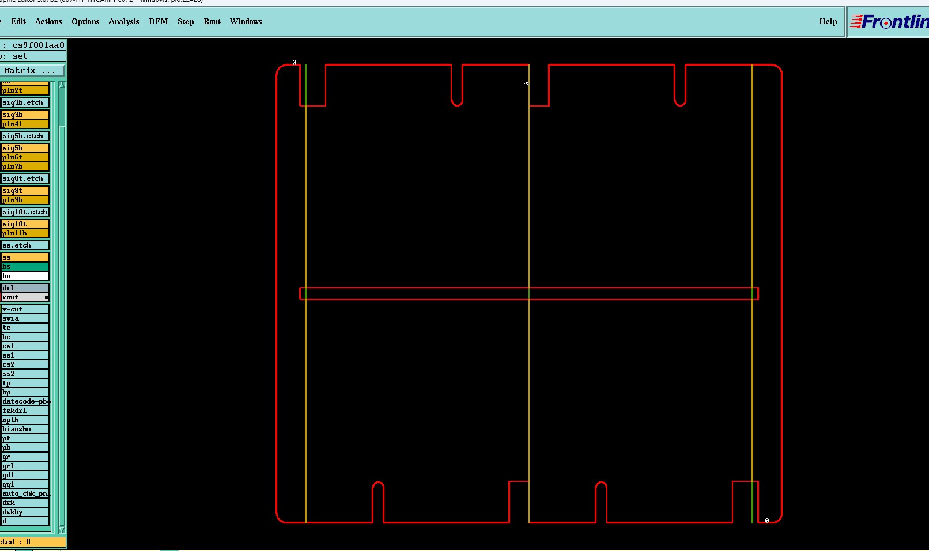Click the small marker icon on rout row
This screenshot has height=551, width=929.
tap(46, 297)
